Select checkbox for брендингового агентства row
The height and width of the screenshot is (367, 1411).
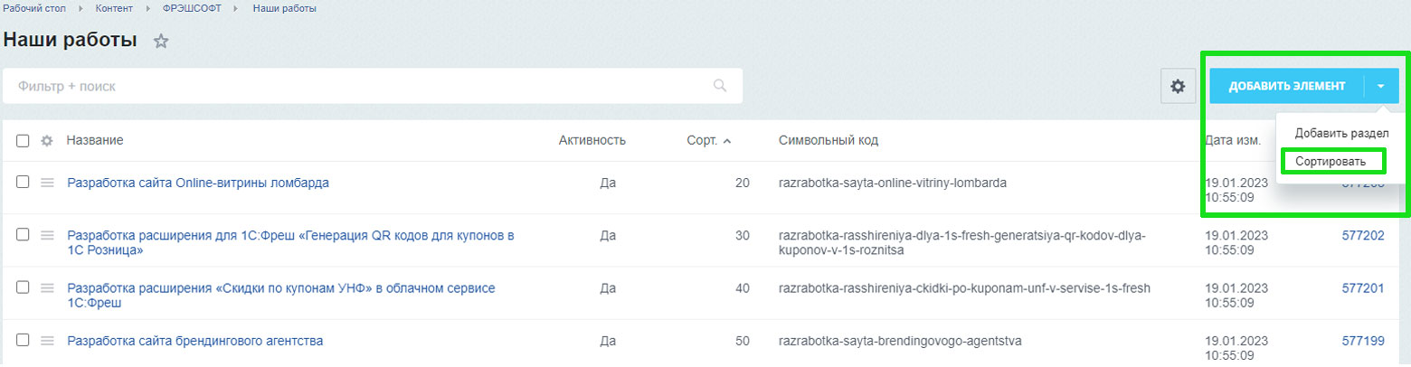[x=23, y=341]
